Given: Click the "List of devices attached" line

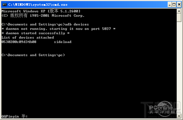Looking at the screenshot, I should tap(28, 38).
